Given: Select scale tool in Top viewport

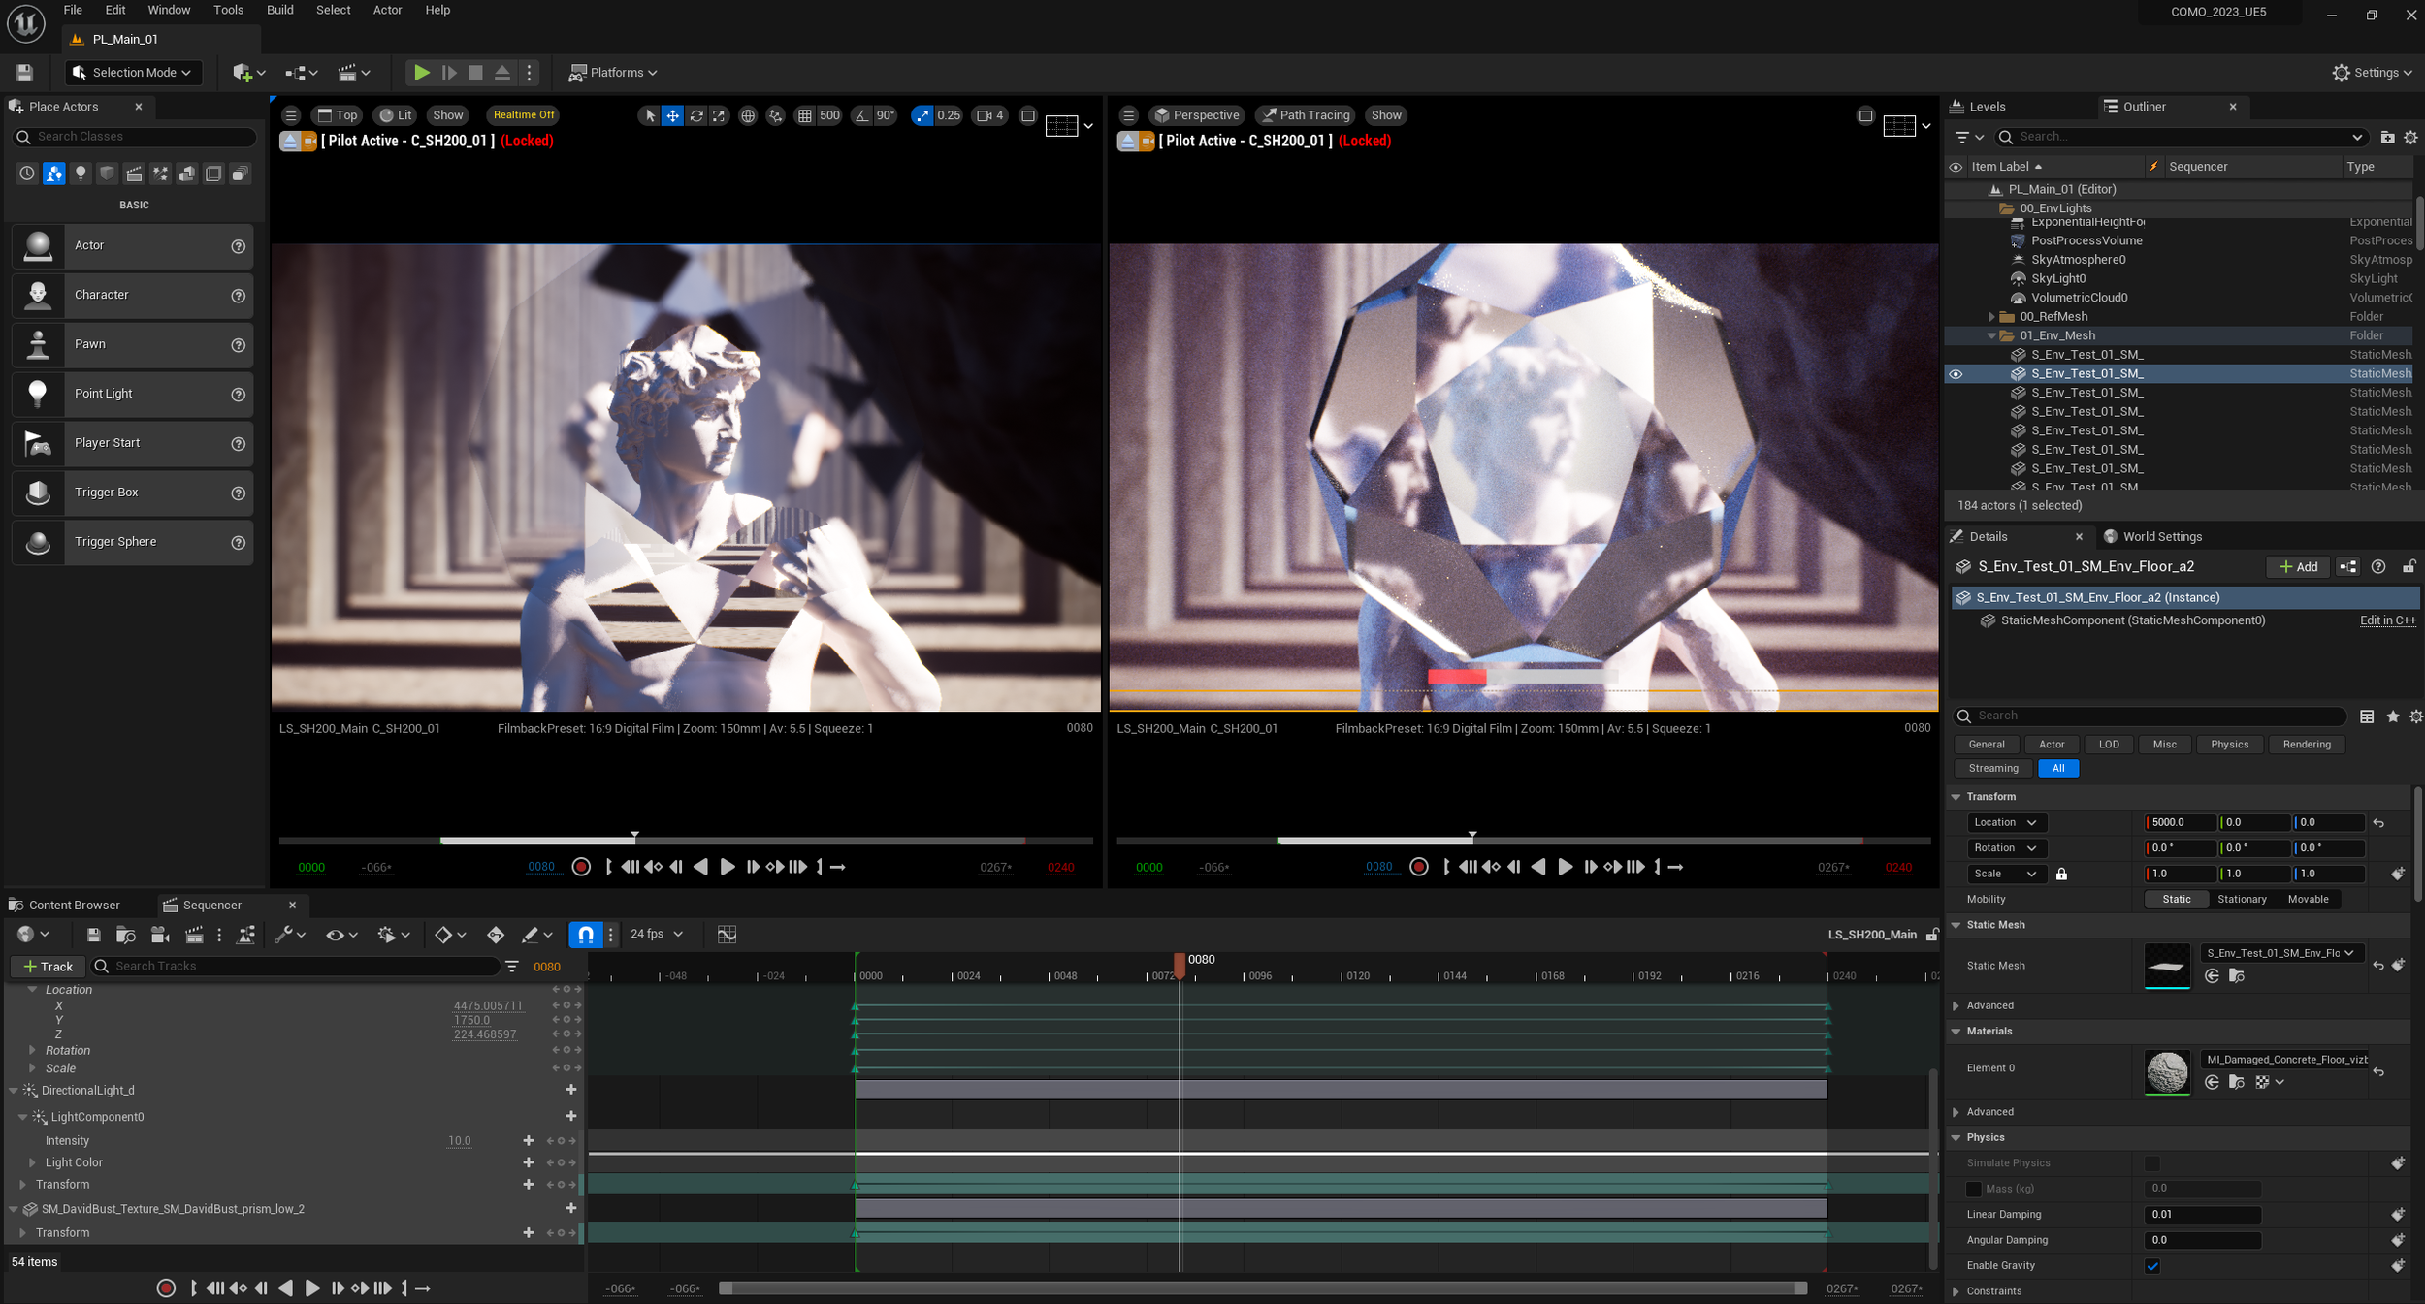Looking at the screenshot, I should 719,115.
